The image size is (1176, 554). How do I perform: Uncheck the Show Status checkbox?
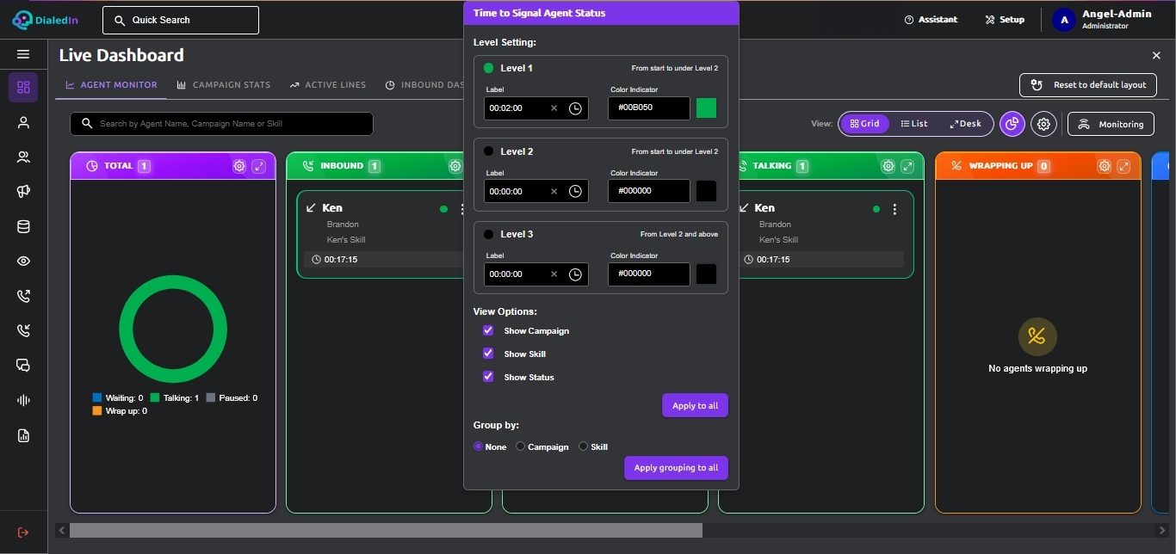point(488,377)
